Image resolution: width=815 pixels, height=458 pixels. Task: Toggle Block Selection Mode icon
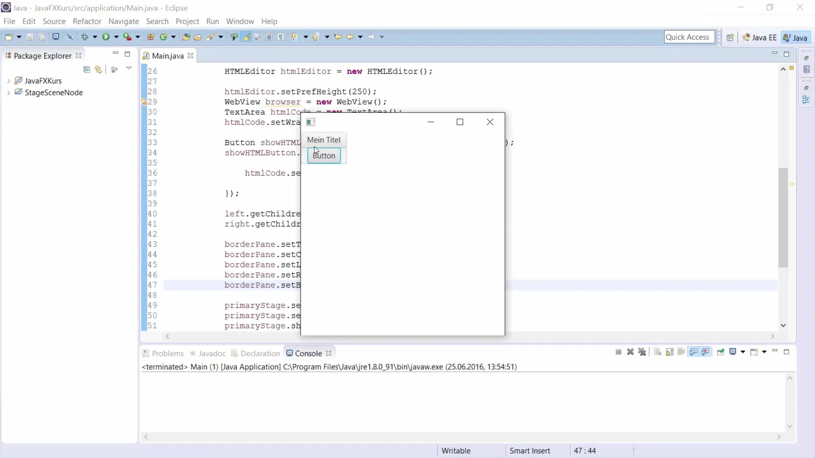(269, 37)
